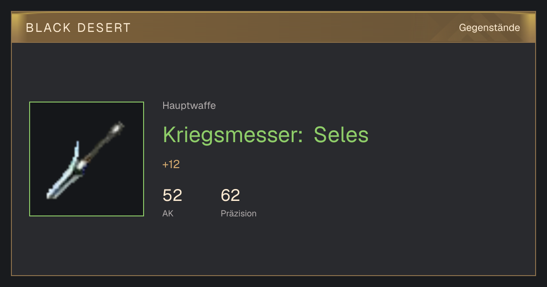
Task: Click the AK value 52
Action: pos(172,195)
